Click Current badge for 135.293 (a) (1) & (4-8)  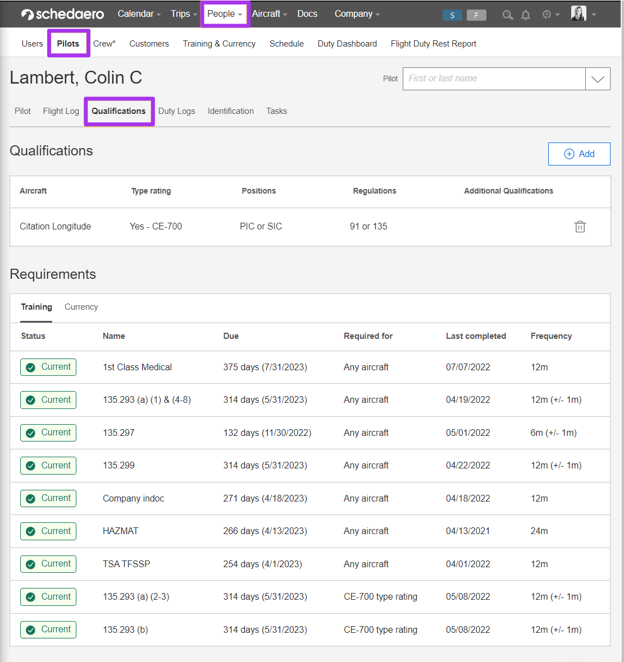(x=48, y=400)
